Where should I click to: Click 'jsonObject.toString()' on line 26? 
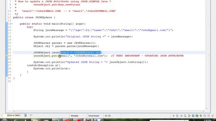click(x=128, y=62)
